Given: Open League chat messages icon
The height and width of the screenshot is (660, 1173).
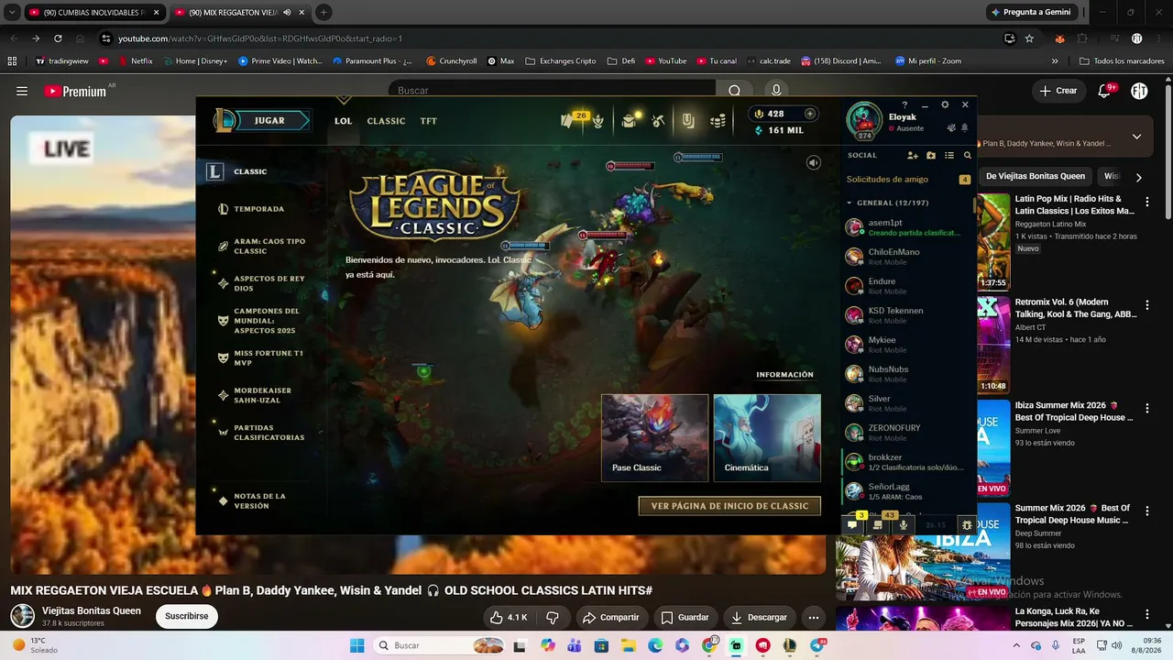Looking at the screenshot, I should pos(852,524).
